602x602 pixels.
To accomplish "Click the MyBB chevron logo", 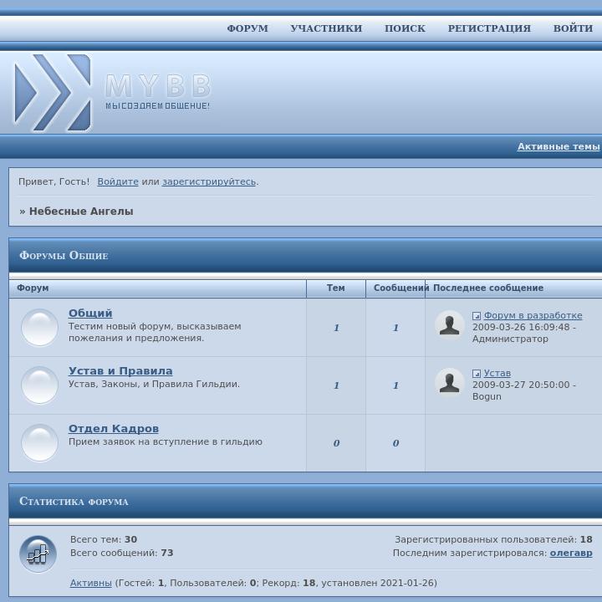I will (53, 93).
